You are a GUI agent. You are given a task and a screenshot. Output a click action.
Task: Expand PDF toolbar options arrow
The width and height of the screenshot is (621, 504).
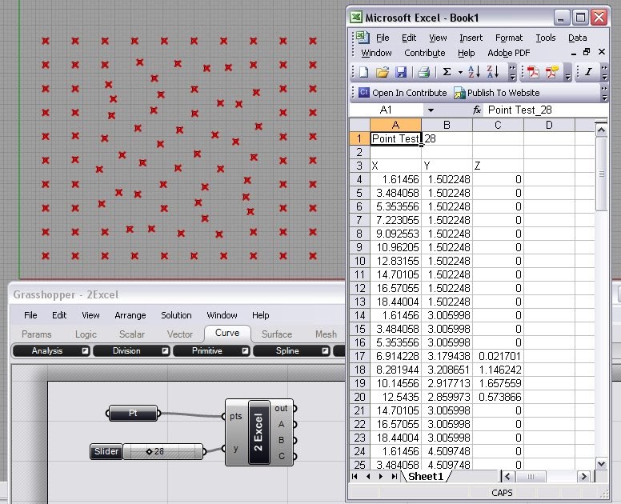(x=568, y=72)
